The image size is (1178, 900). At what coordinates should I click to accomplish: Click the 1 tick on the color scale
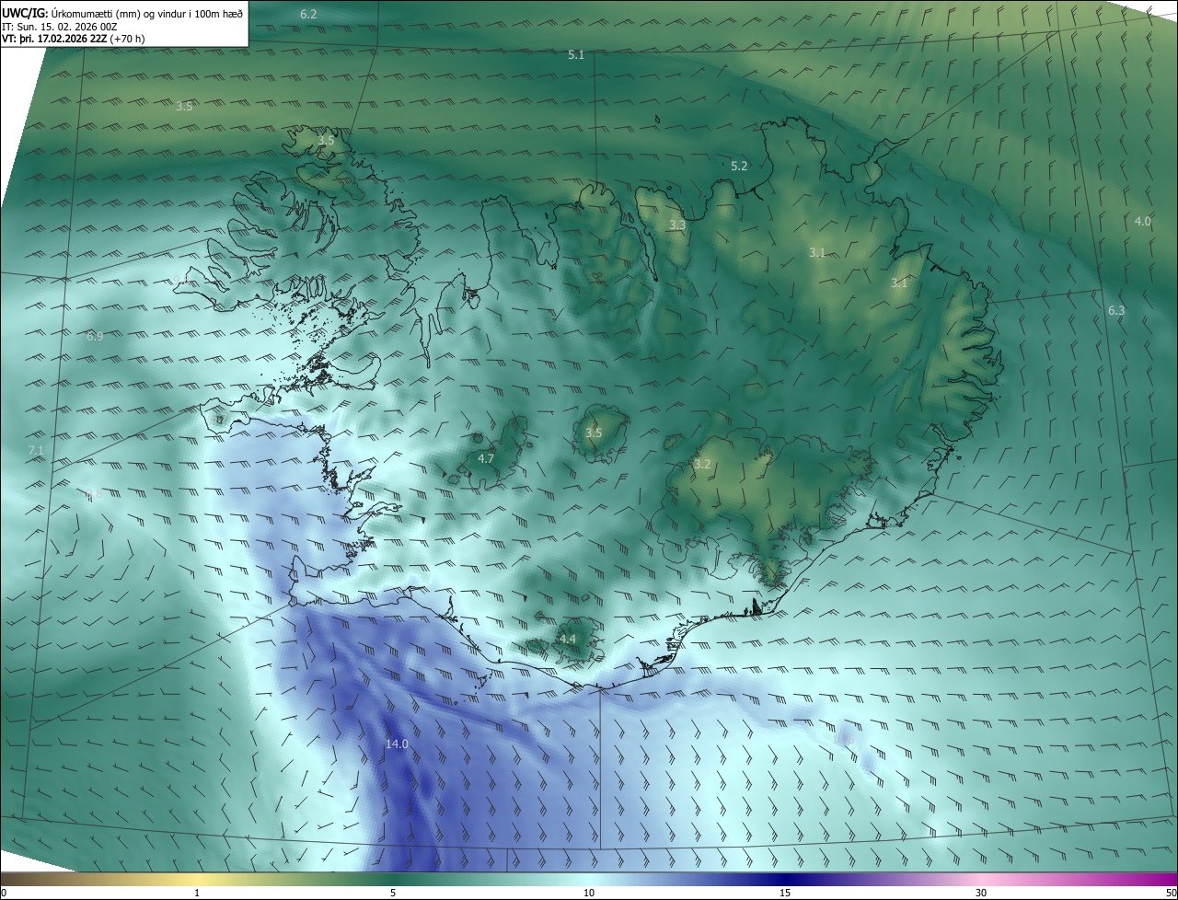[x=198, y=893]
